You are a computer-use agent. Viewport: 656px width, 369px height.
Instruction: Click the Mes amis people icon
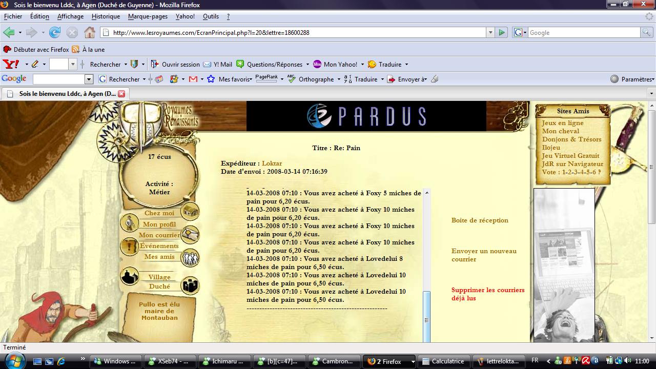pyautogui.click(x=190, y=257)
